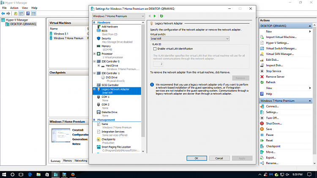Open Virtual Switch Manager action
Screen dimensions: 317x178
281,49
